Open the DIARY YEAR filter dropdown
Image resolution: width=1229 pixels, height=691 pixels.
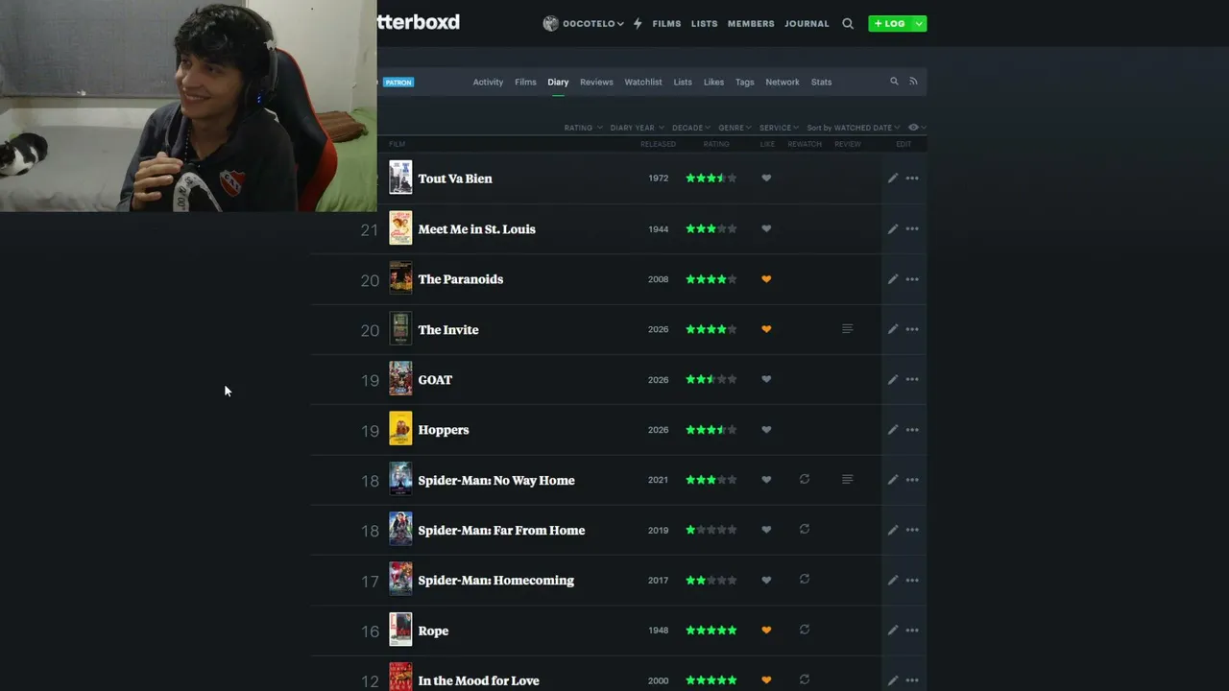637,128
